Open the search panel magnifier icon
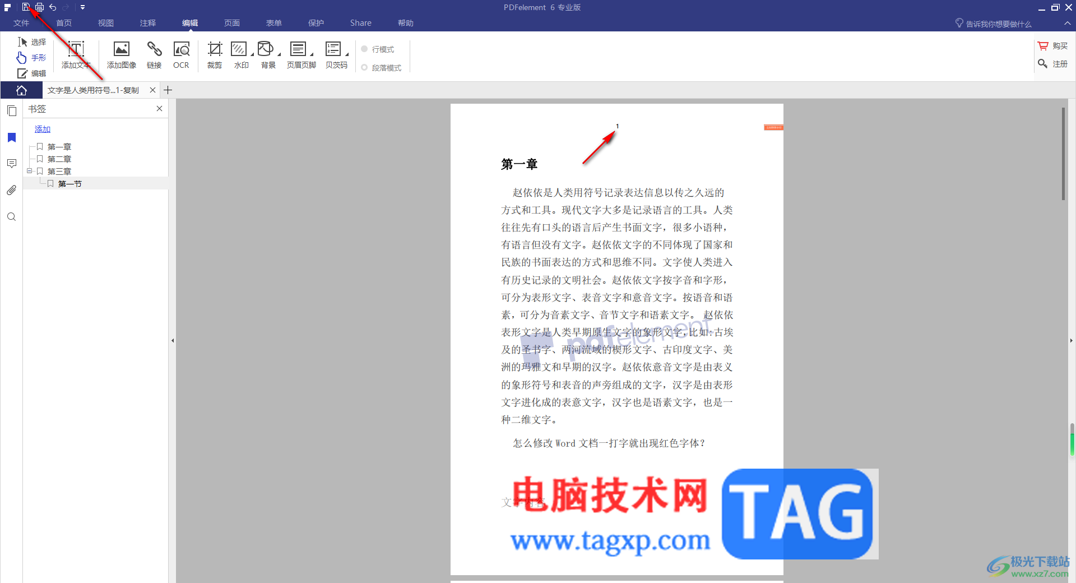This screenshot has height=583, width=1076. pyautogui.click(x=11, y=217)
